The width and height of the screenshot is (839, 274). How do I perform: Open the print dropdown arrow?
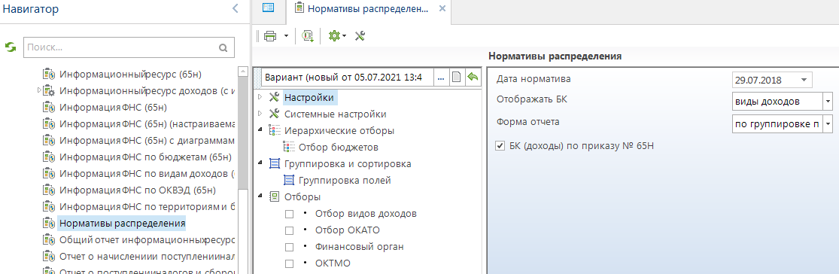(286, 36)
